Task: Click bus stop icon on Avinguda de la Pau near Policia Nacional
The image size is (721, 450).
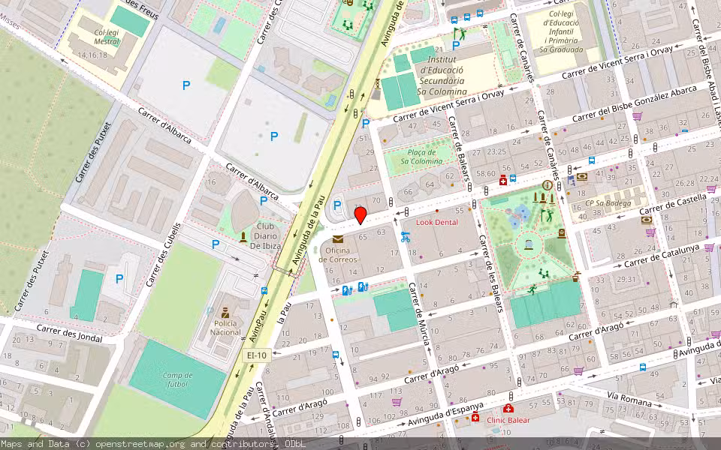Action: click(x=264, y=291)
